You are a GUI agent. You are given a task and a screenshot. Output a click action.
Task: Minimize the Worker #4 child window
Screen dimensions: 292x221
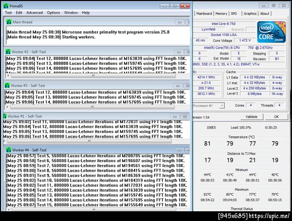coord(179,150)
